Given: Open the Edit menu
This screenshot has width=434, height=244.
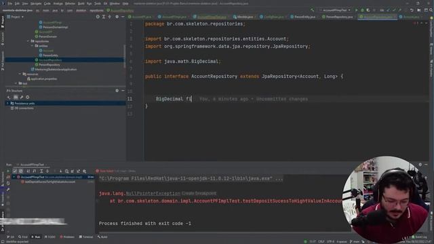Looking at the screenshot, I should 17,3.
